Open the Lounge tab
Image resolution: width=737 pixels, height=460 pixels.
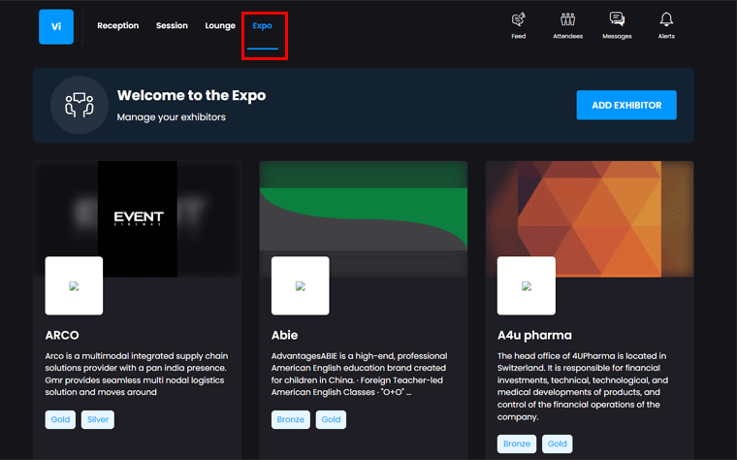pyautogui.click(x=220, y=26)
